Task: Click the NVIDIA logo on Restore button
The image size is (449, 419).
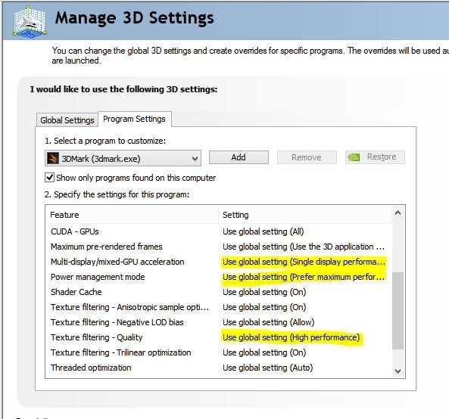Action: pos(354,157)
